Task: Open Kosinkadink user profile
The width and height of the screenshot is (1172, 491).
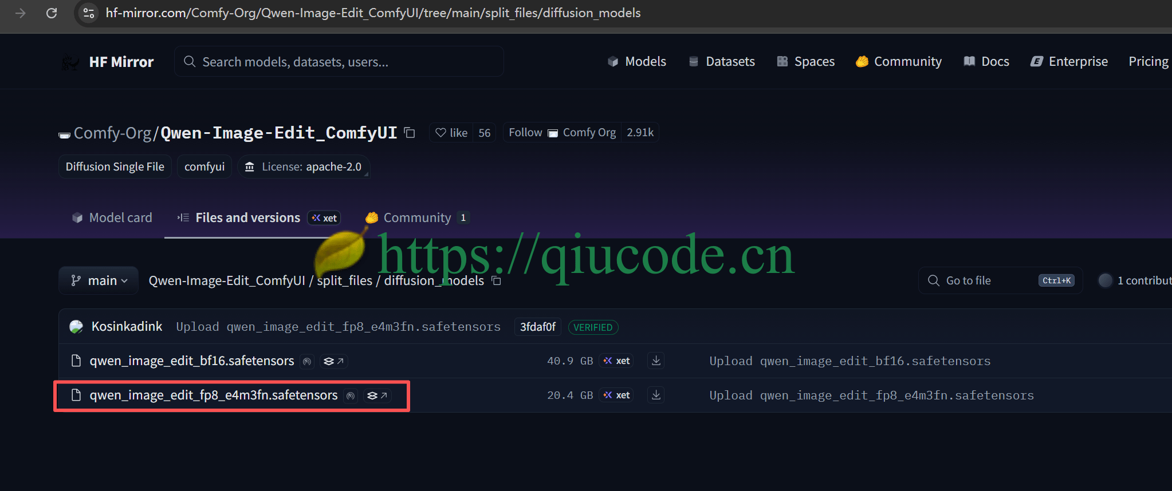Action: (127, 326)
